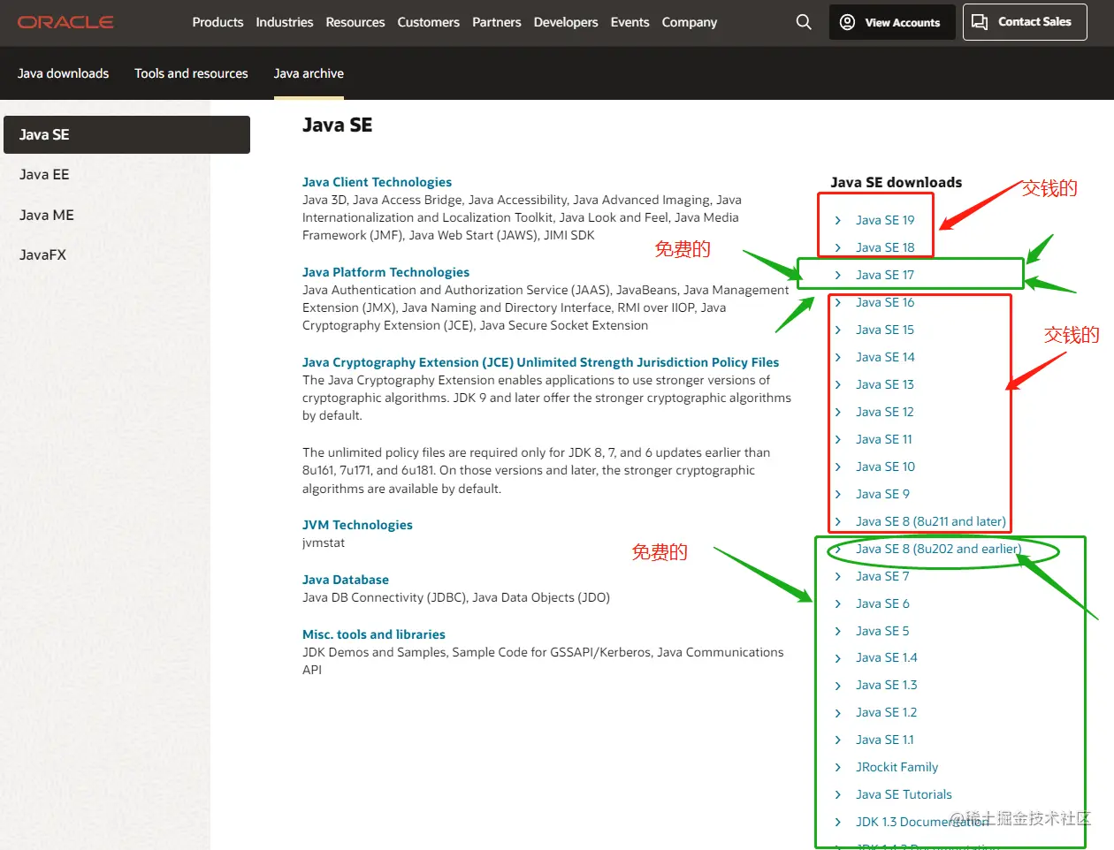Open the Developers menu
1114x850 pixels.
tap(566, 22)
